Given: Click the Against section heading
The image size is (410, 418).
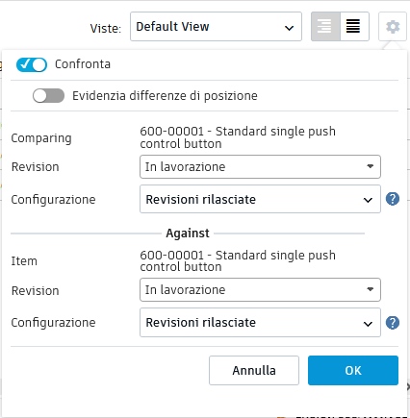Looking at the screenshot, I should (188, 234).
